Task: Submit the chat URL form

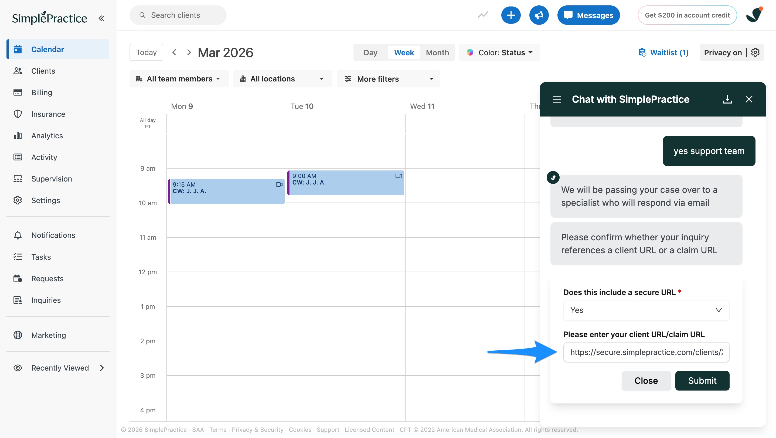Action: (x=702, y=381)
